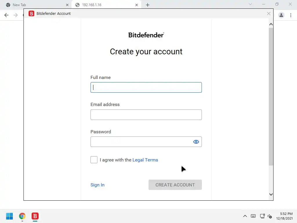The image size is (297, 223).
Task: Click the Bitdefender logo in dialog title
Action: tap(31, 13)
